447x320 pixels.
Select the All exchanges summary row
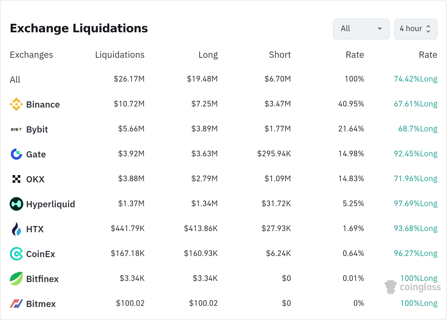(15, 80)
